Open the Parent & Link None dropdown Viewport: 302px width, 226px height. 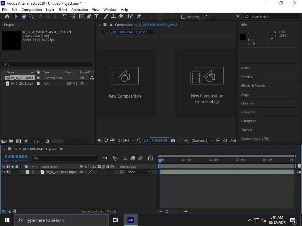[139, 172]
